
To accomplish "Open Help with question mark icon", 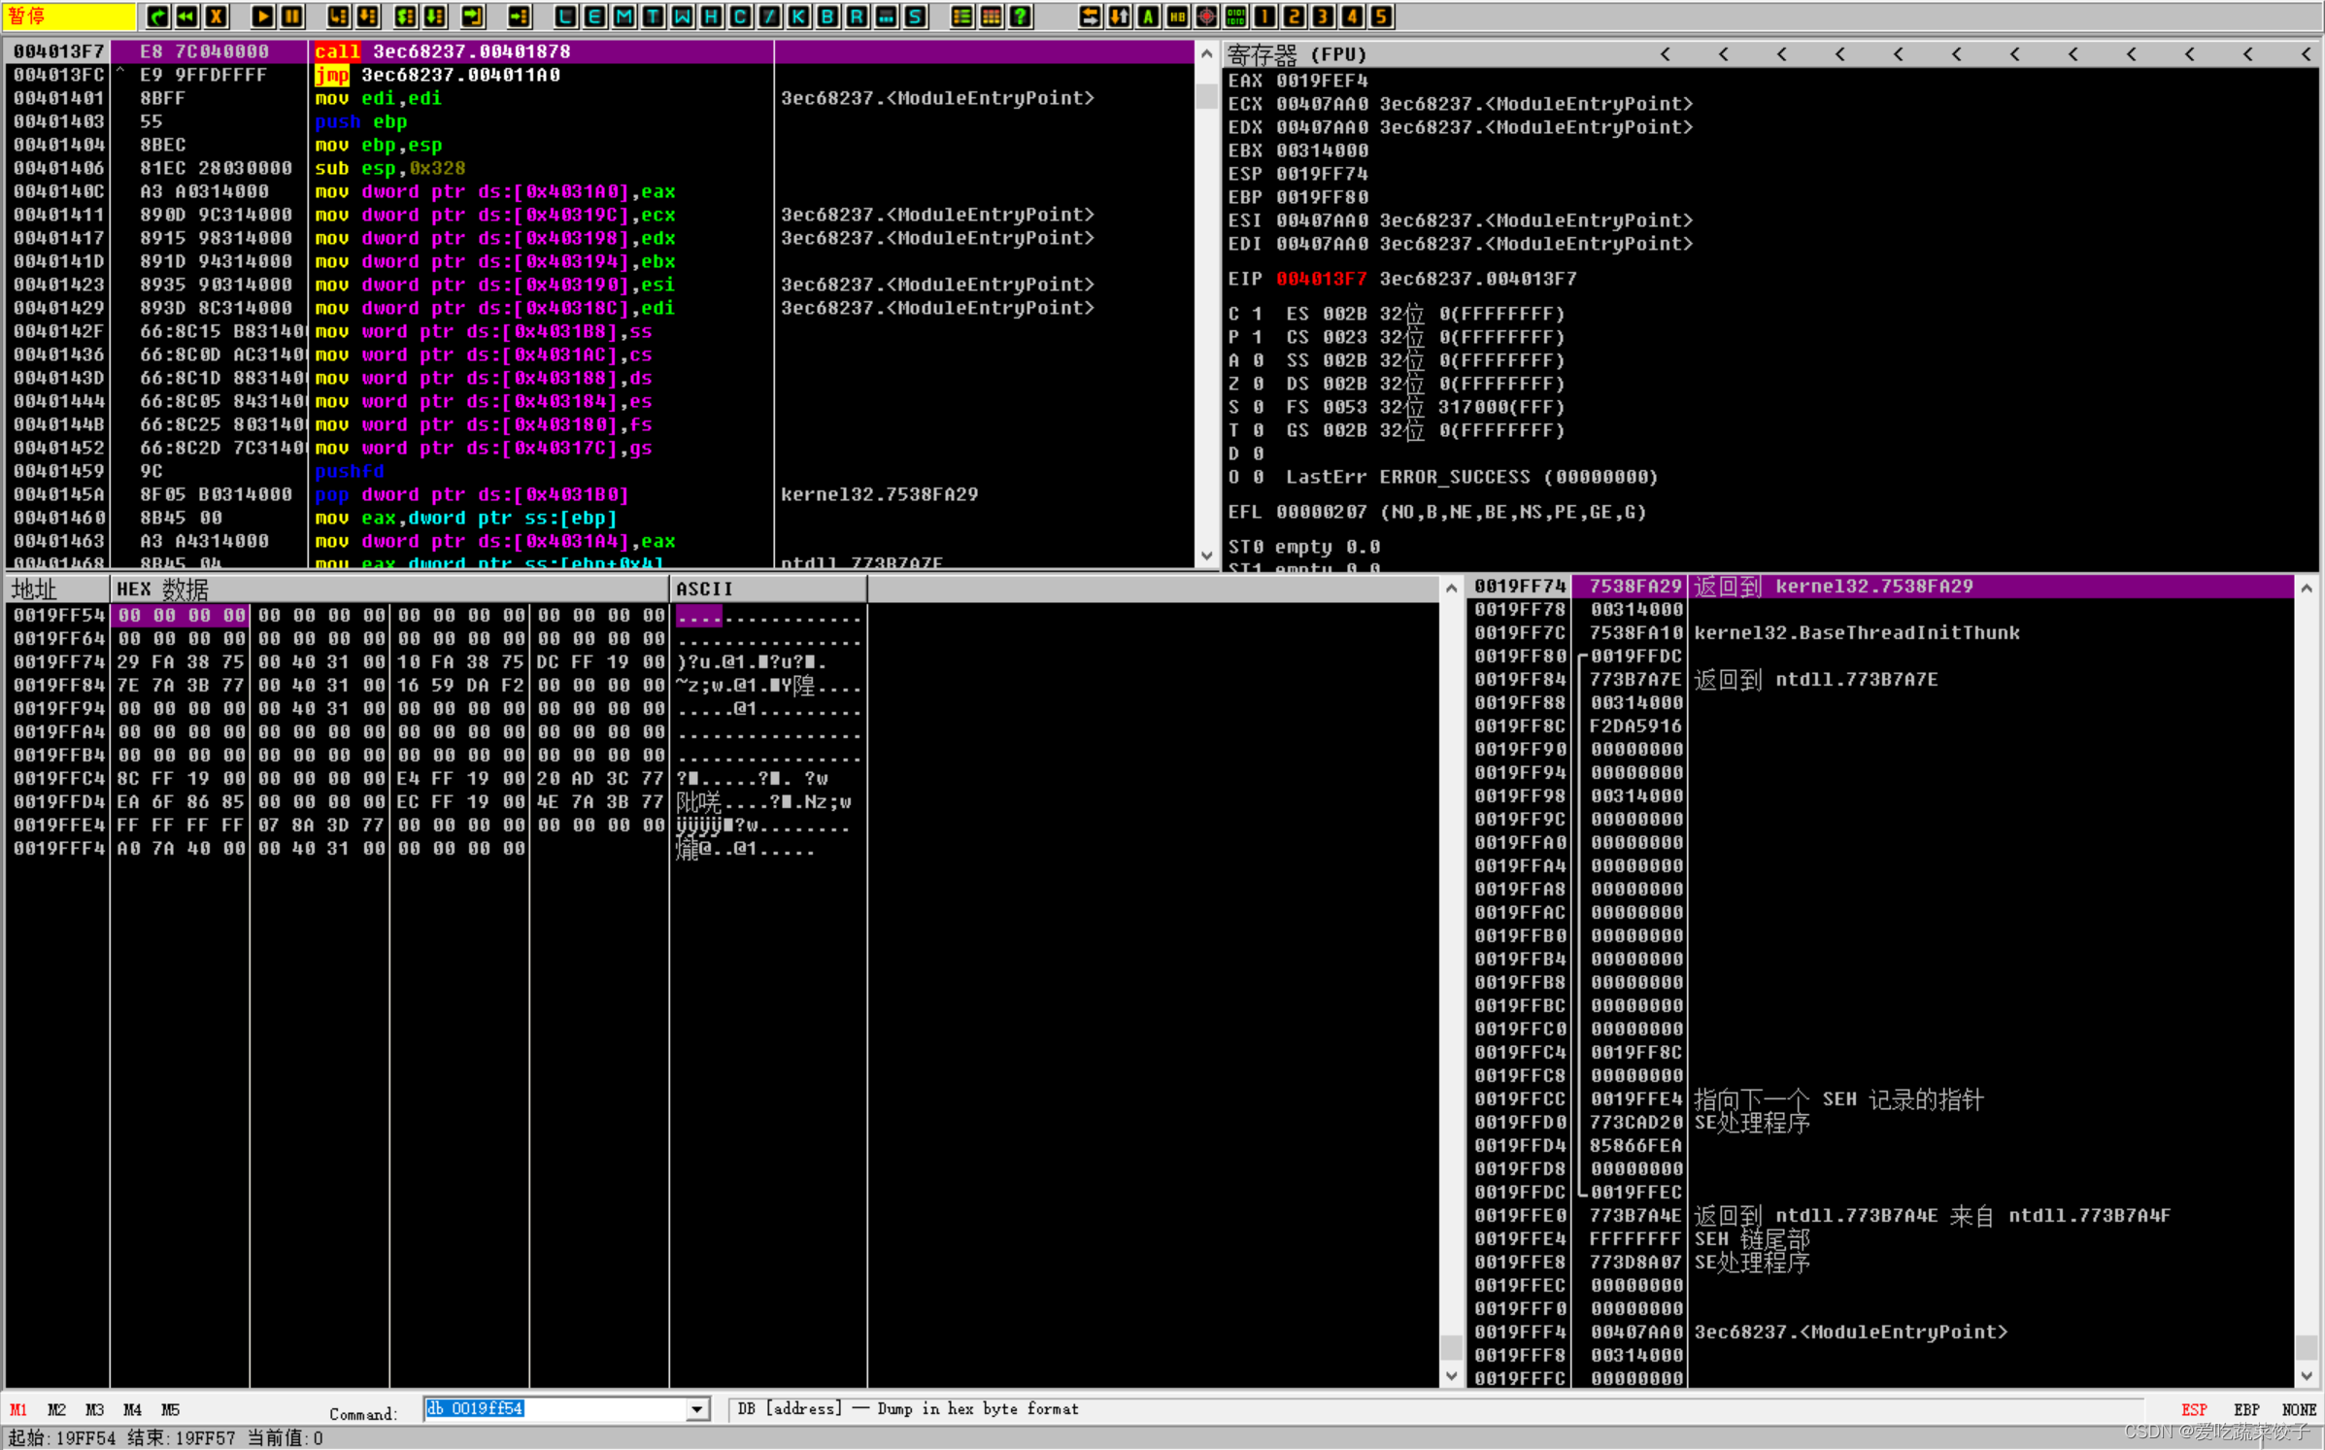I will coord(1020,16).
